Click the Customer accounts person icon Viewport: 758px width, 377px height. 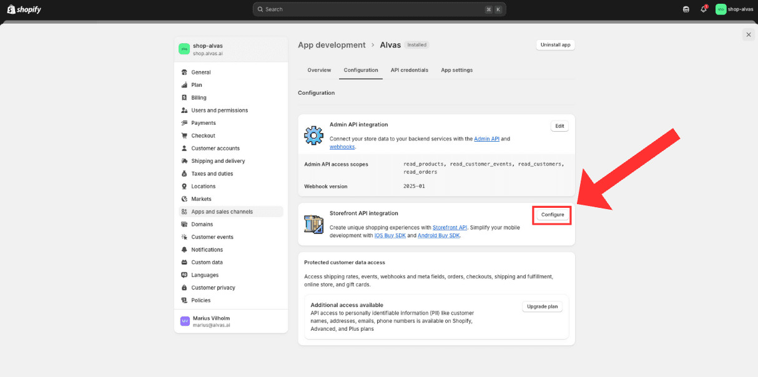(184, 149)
